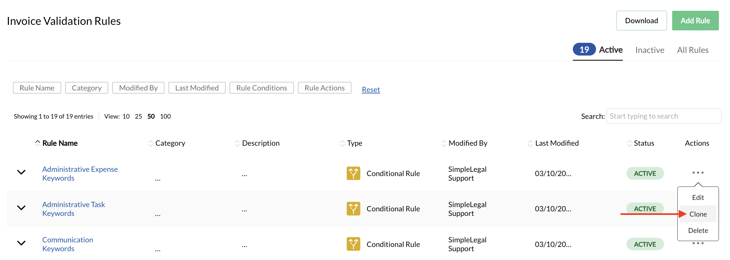The width and height of the screenshot is (730, 260).
Task: Click the Conditional Rule icon for Administrative Task Keywords
Action: [x=353, y=209]
